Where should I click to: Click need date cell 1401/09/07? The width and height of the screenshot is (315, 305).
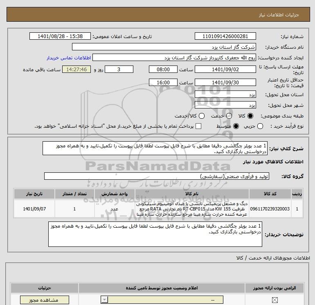click(x=34, y=209)
